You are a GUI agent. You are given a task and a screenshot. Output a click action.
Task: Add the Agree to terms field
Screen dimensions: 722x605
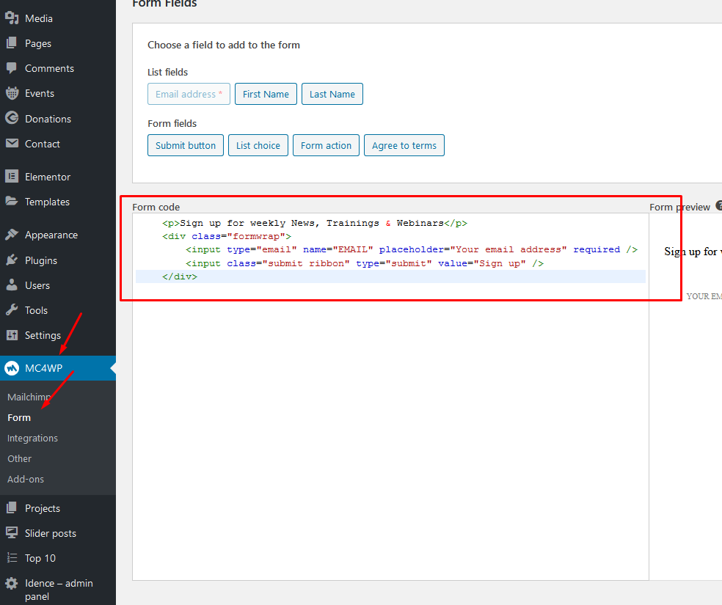(x=404, y=145)
